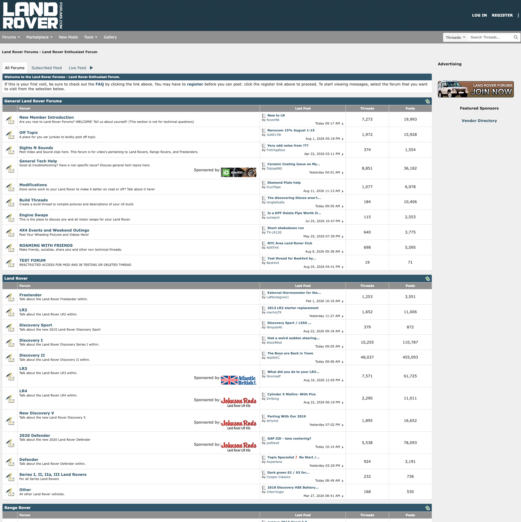Open the Vendor Directory link

[479, 121]
